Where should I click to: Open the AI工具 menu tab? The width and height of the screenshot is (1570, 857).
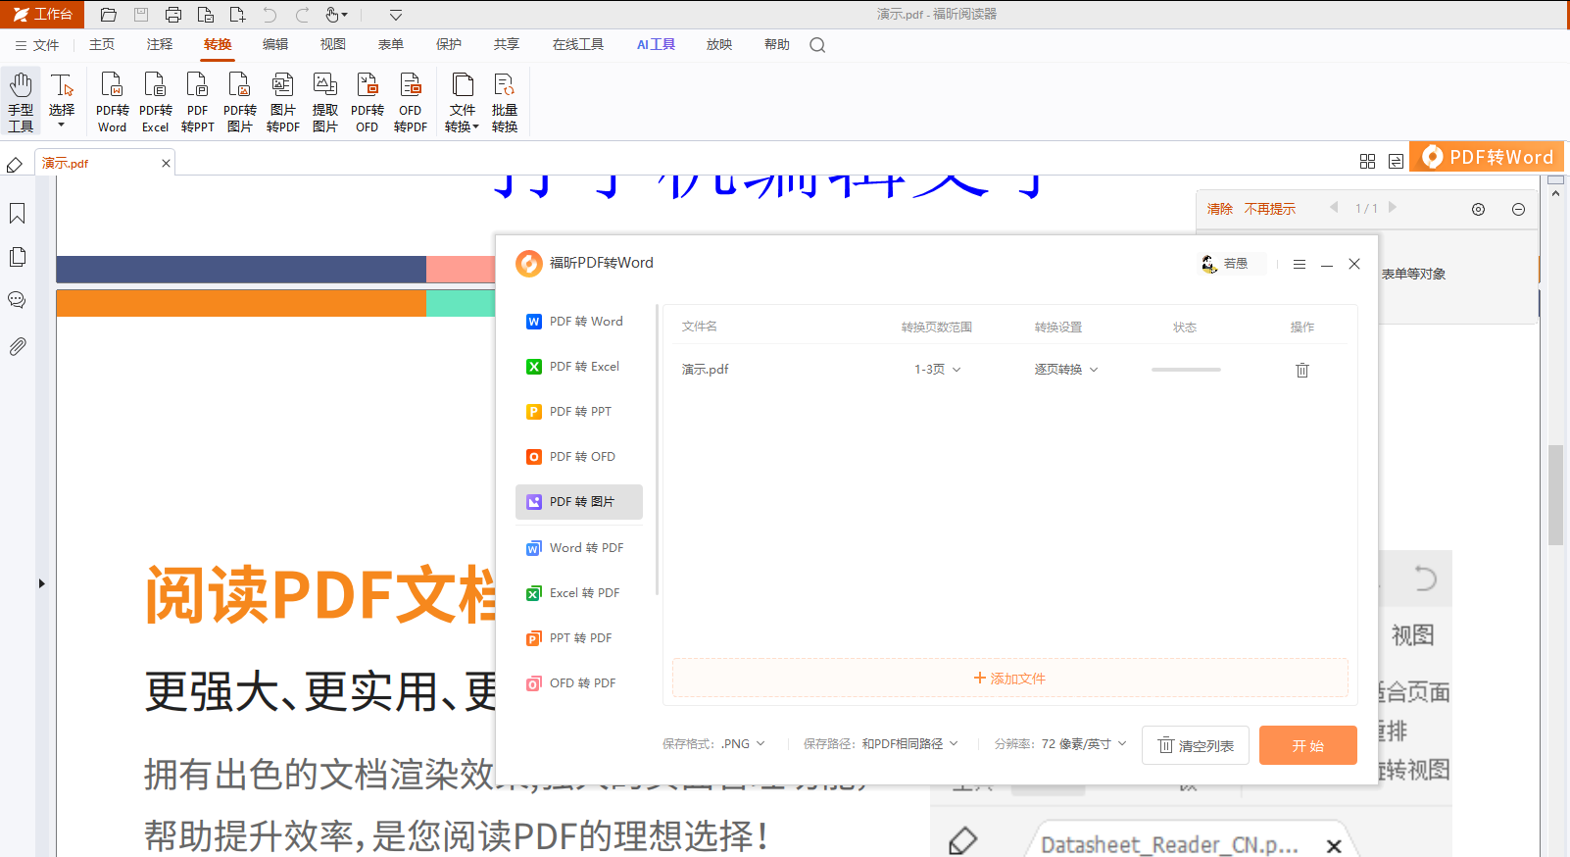click(x=656, y=45)
